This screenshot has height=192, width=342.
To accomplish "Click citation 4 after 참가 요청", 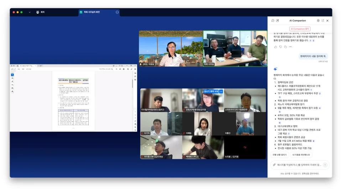I will tap(320, 108).
